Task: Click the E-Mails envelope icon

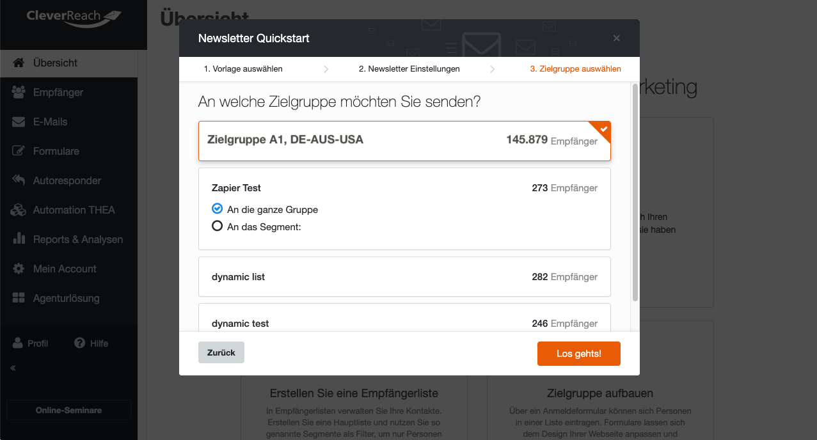Action: click(x=19, y=122)
